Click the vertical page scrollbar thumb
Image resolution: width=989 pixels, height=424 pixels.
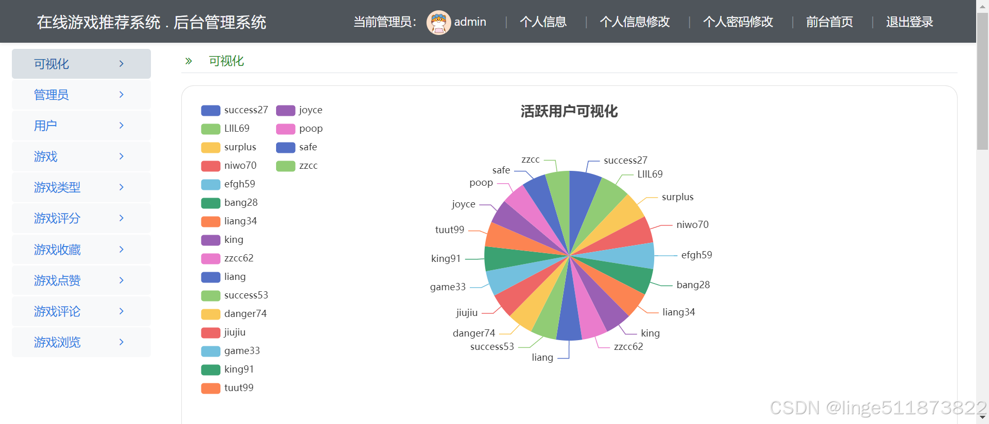pos(982,81)
